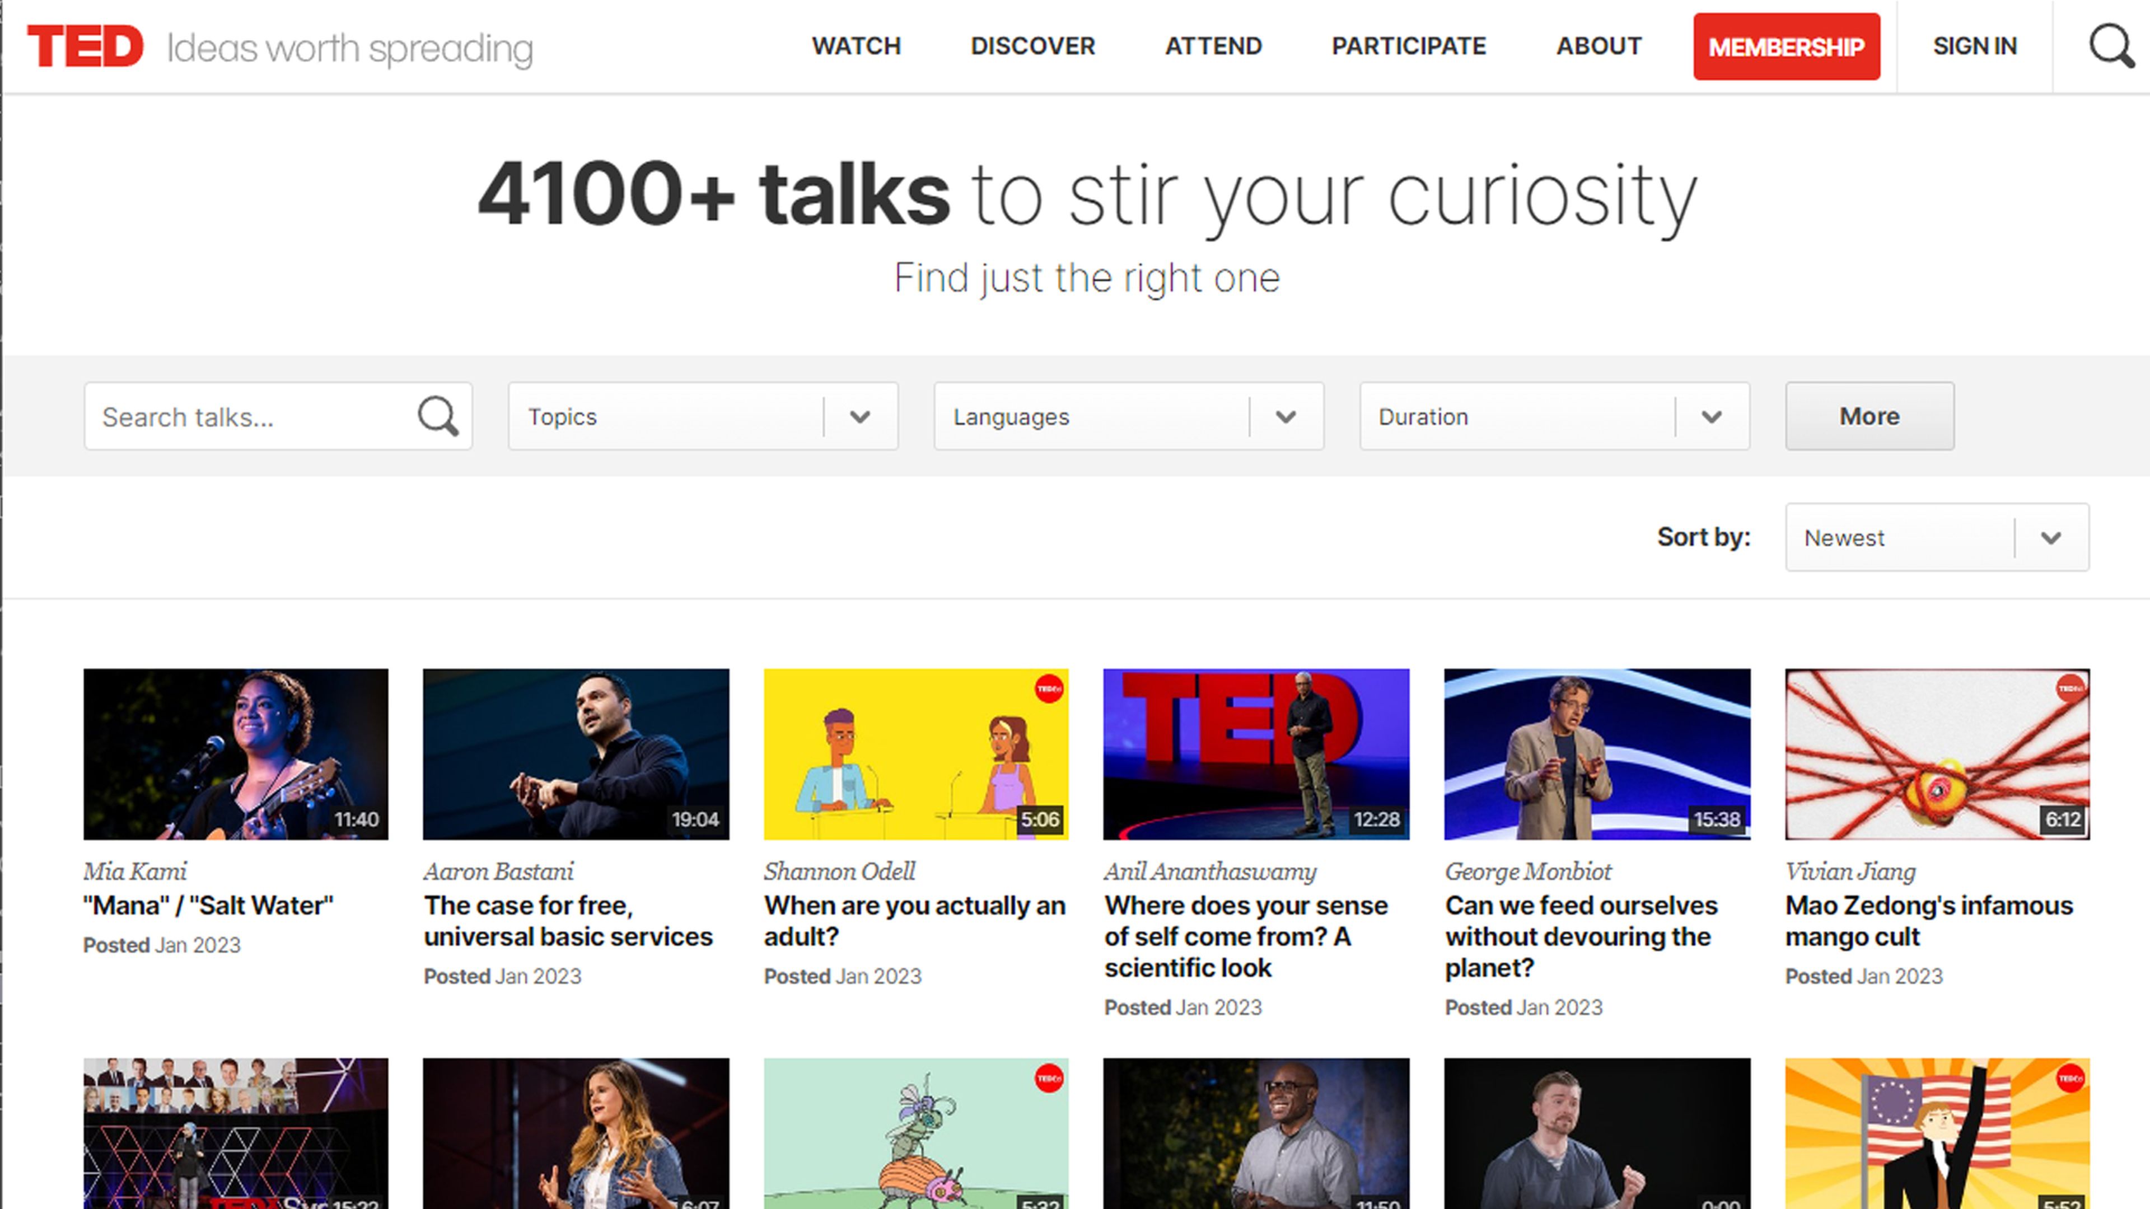Change the Sort by Newest dropdown
2150x1209 pixels.
tap(1936, 537)
